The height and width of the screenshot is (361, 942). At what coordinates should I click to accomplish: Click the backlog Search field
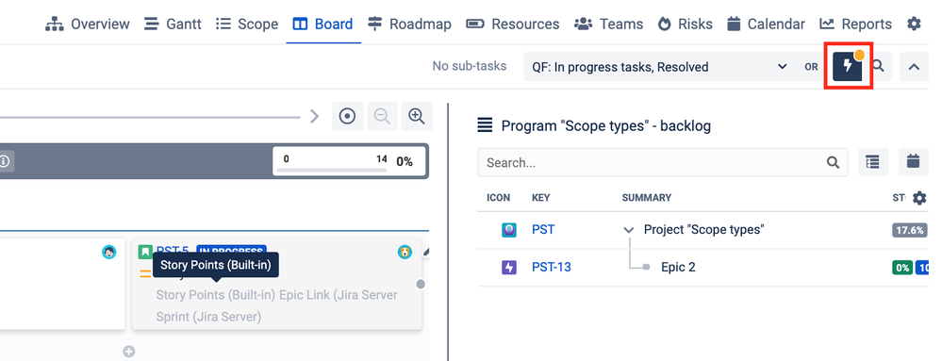[663, 162]
